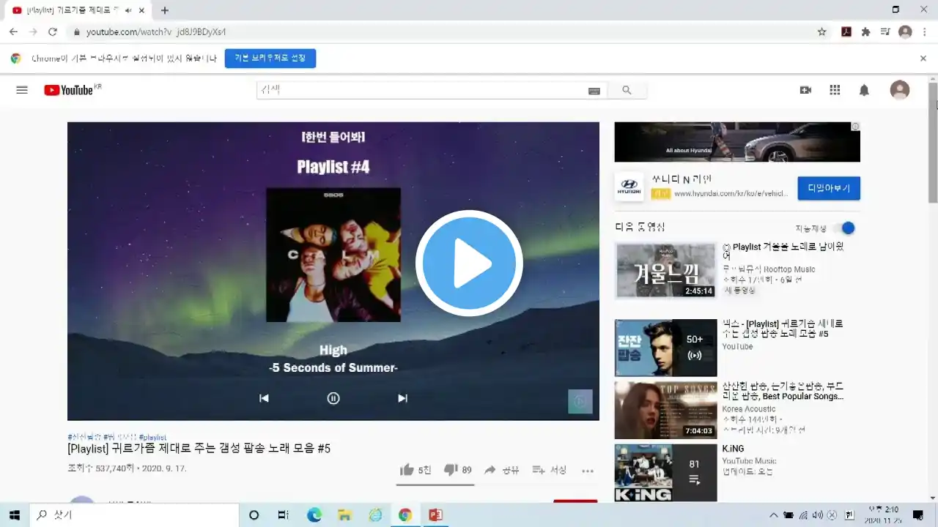
Task: Launch Microsoft Edge from the taskbar
Action: (314, 515)
